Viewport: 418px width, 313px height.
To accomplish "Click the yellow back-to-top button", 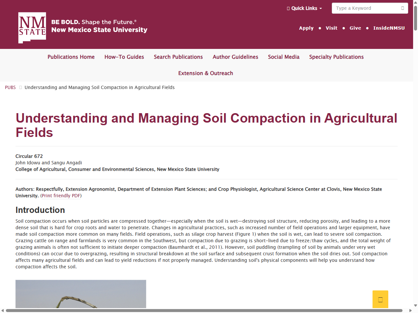I will 380,299.
